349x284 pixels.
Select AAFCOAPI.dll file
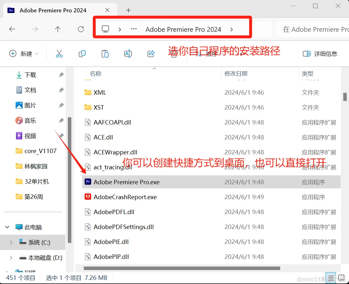tap(108, 122)
